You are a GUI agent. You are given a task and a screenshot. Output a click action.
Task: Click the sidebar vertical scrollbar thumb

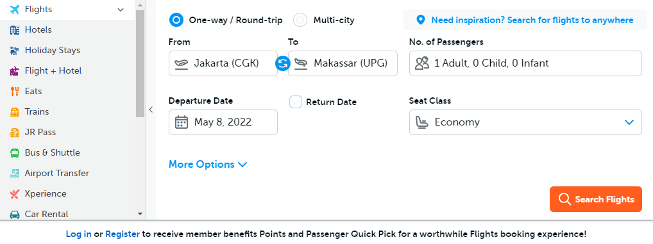pos(140,63)
